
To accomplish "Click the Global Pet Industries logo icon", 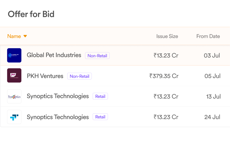I will (x=14, y=55).
